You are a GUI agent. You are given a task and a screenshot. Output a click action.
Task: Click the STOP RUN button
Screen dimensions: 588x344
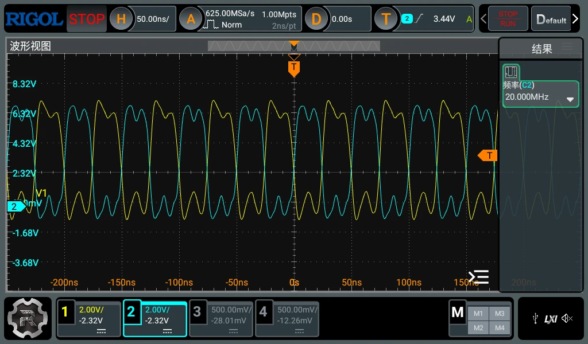(508, 19)
